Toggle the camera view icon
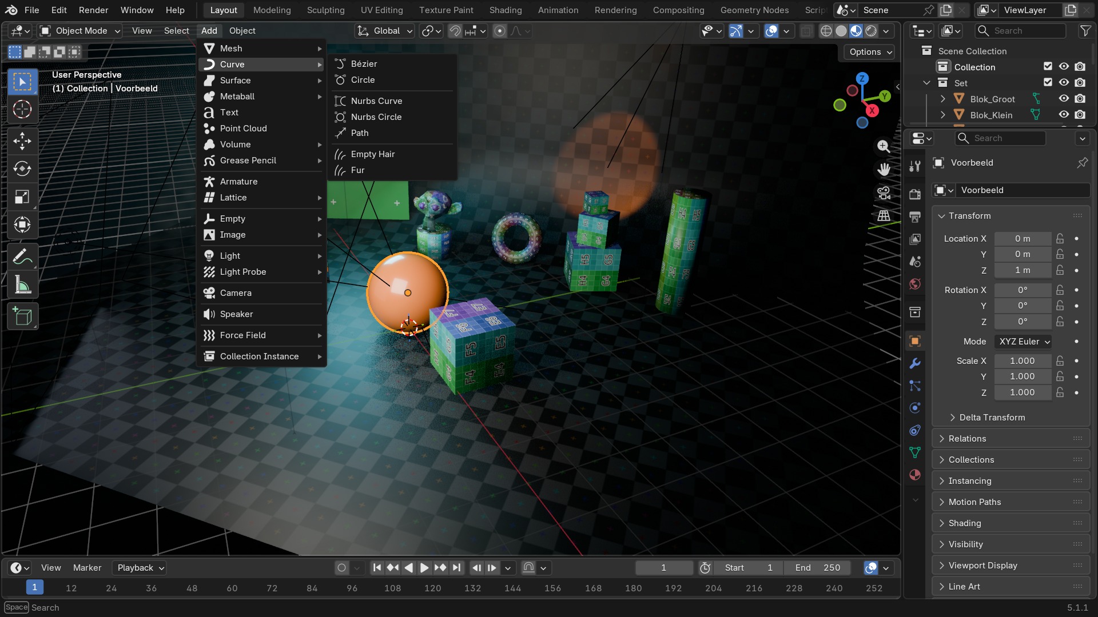This screenshot has width=1098, height=617. 884,193
